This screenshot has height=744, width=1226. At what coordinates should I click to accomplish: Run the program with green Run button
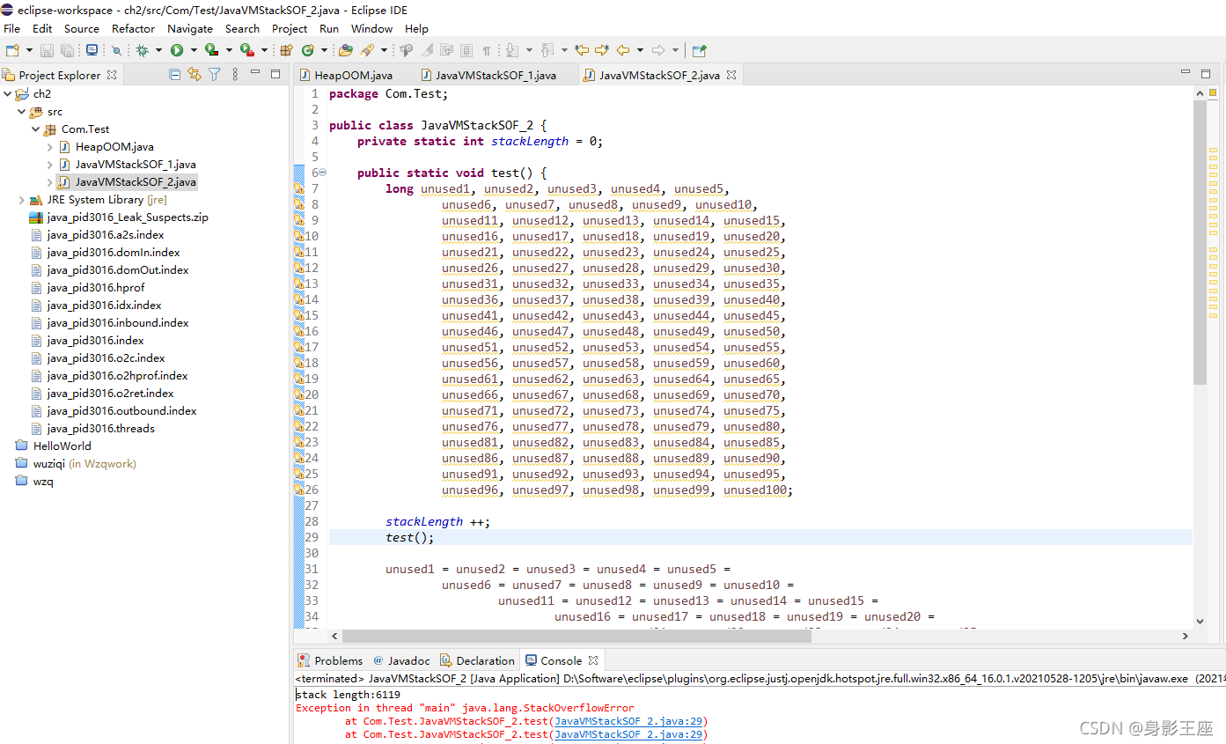point(177,50)
